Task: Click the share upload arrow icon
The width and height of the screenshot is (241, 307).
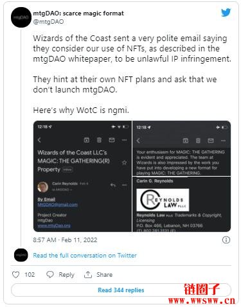Action: [x=88, y=274]
